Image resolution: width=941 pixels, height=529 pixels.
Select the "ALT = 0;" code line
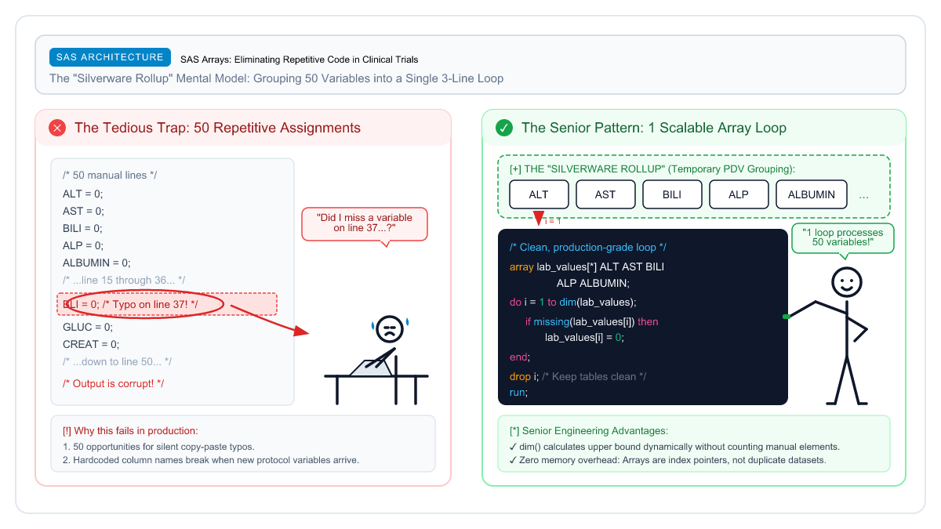[83, 194]
